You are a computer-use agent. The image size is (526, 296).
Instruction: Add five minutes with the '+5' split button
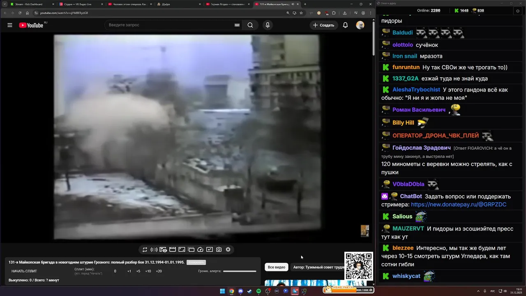tap(138, 271)
